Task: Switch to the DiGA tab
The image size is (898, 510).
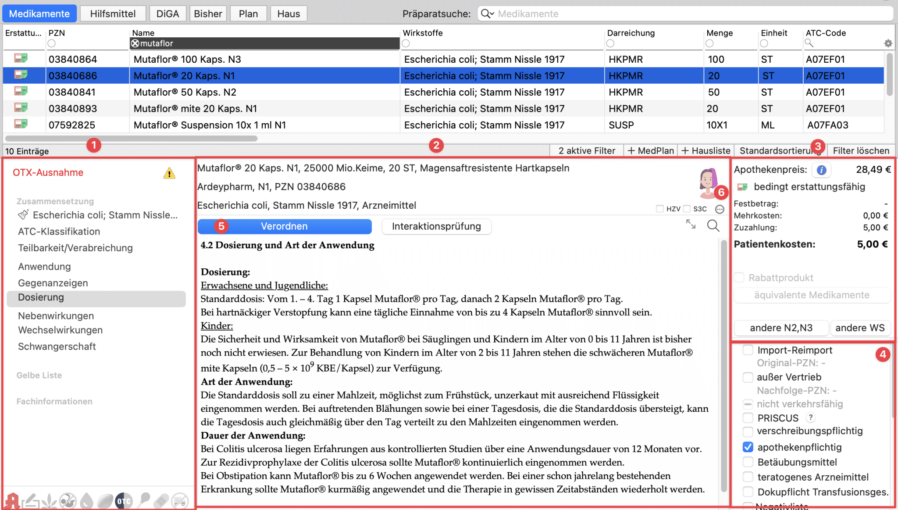Action: click(x=167, y=14)
